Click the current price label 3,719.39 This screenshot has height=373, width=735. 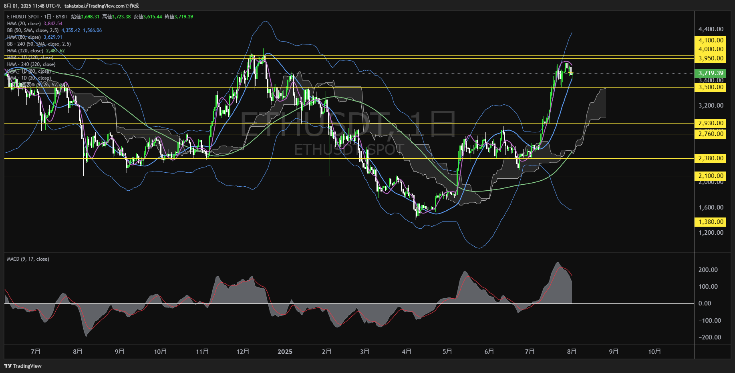(x=711, y=73)
